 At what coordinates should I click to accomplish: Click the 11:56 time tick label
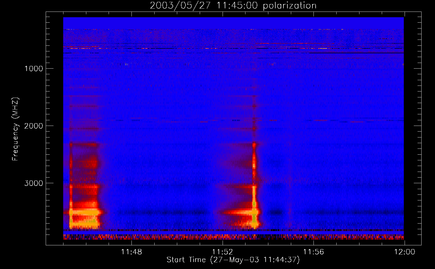[313, 252]
